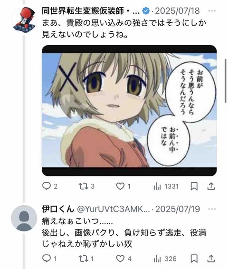Reply to the first tweet with 2 comments
This screenshot has width=228, height=269.
tap(50, 186)
